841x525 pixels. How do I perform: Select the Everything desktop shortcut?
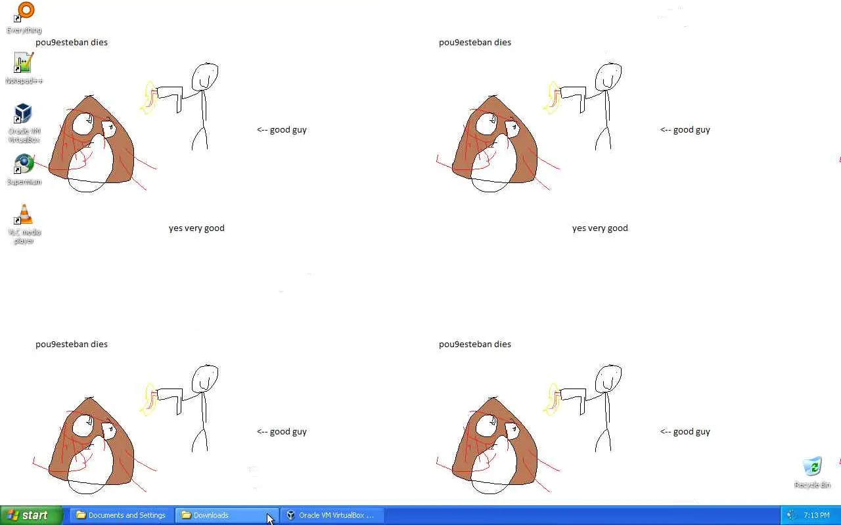[x=24, y=18]
